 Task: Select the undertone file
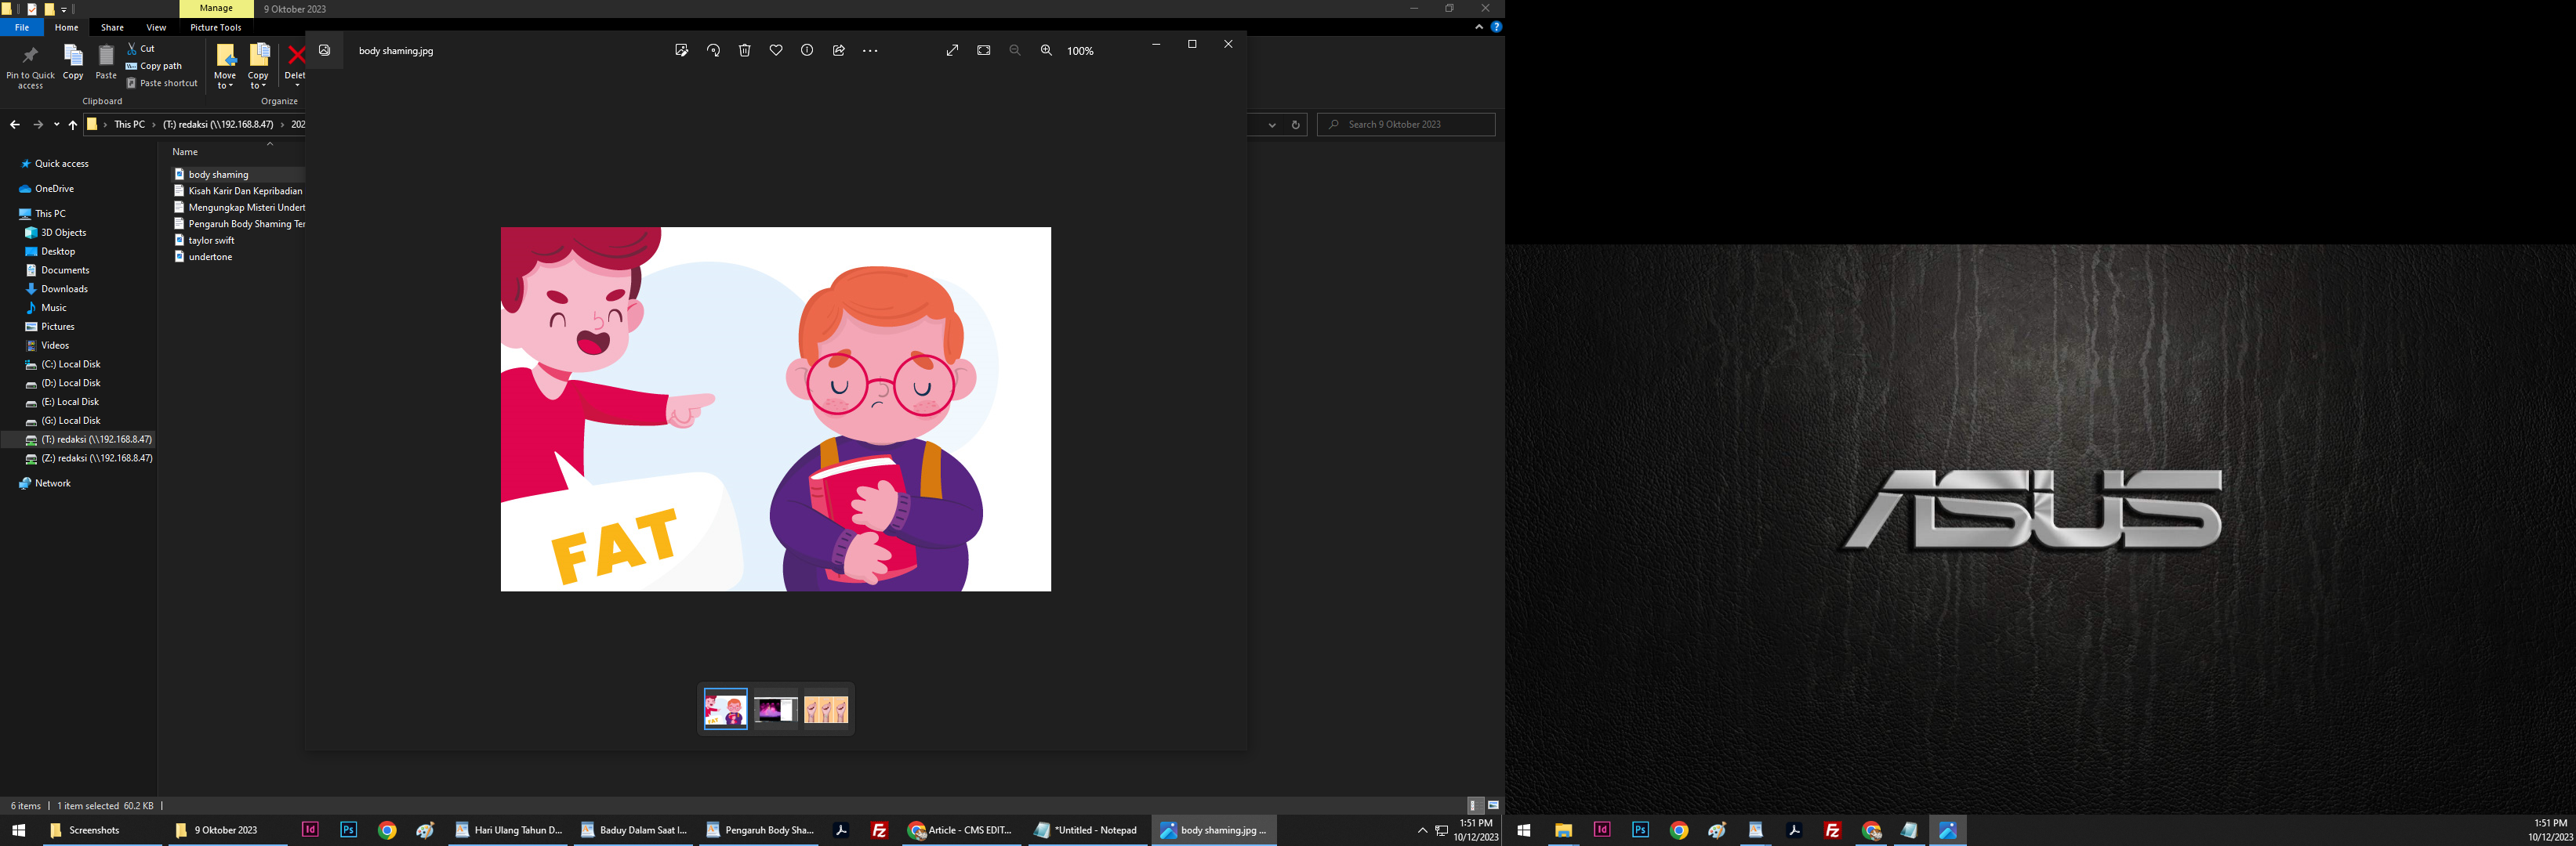tap(210, 257)
